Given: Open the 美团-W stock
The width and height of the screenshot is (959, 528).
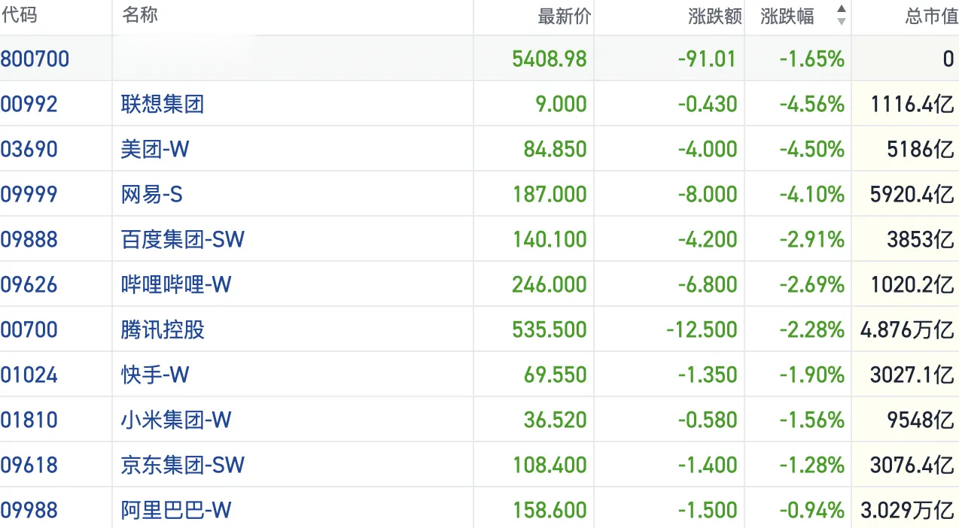Looking at the screenshot, I should click(155, 149).
